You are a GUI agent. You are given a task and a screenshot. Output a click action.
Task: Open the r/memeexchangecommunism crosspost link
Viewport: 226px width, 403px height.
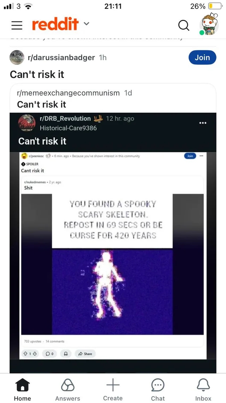68,93
